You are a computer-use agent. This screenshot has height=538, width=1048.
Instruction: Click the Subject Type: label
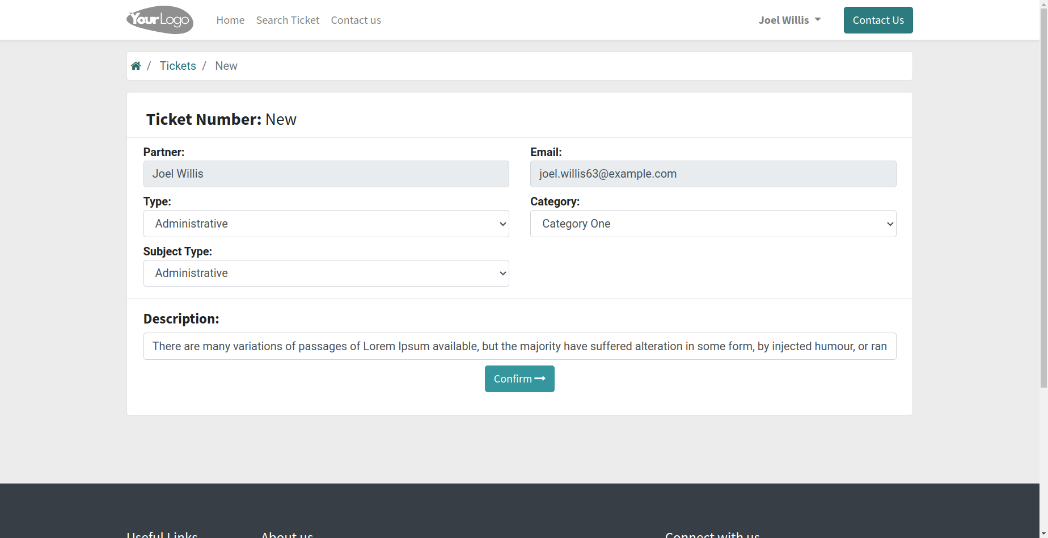(x=178, y=251)
